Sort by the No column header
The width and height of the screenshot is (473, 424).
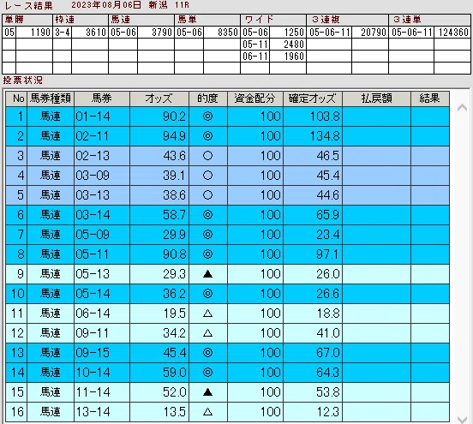click(x=16, y=99)
